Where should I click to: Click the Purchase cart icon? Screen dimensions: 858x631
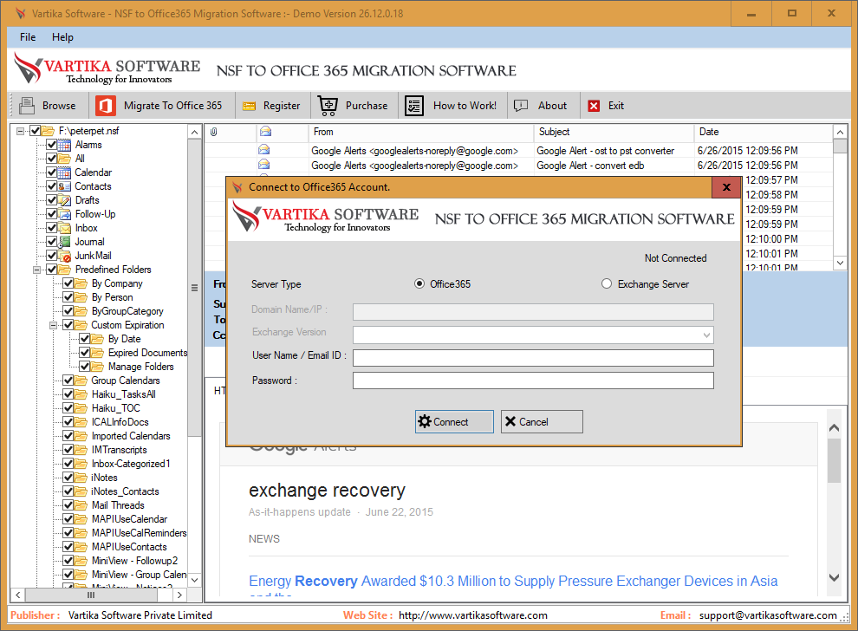328,106
